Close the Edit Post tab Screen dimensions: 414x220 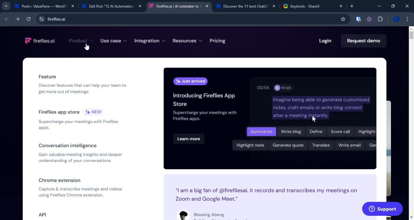(x=140, y=6)
